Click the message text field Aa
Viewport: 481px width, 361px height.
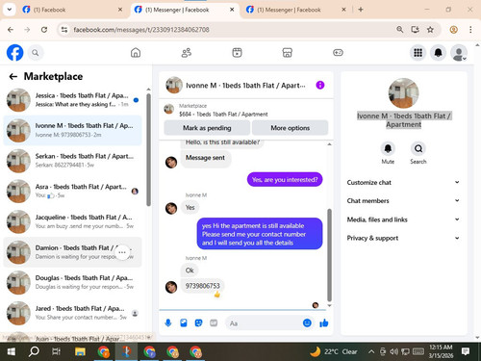coord(264,323)
